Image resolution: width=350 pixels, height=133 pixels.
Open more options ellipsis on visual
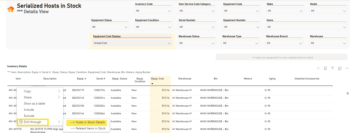(347, 68)
